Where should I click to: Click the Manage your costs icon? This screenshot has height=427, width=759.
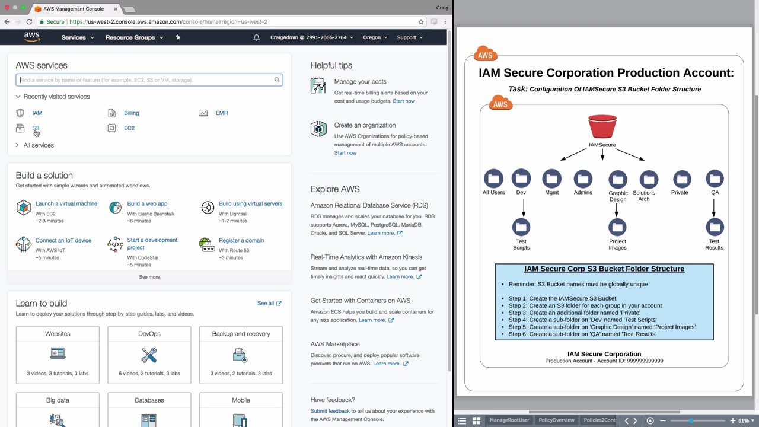click(x=318, y=85)
